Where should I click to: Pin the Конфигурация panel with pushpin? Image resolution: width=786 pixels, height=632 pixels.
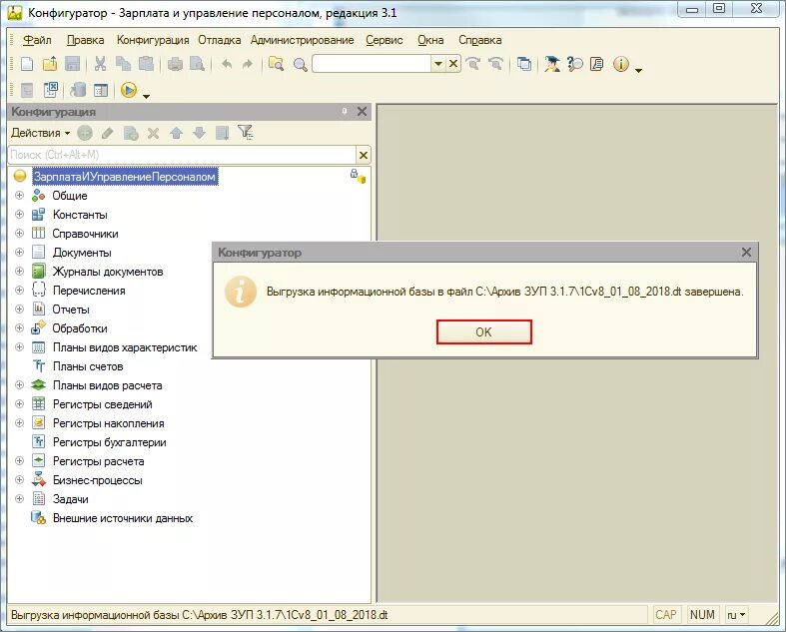click(345, 111)
